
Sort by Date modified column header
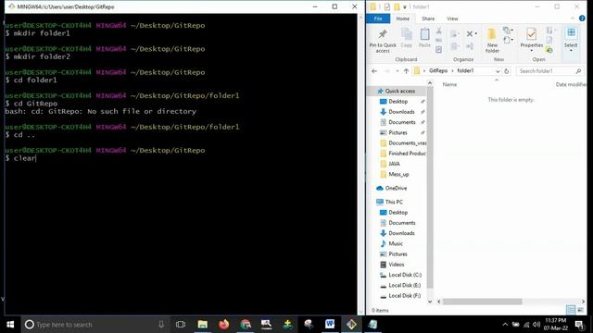(x=571, y=84)
